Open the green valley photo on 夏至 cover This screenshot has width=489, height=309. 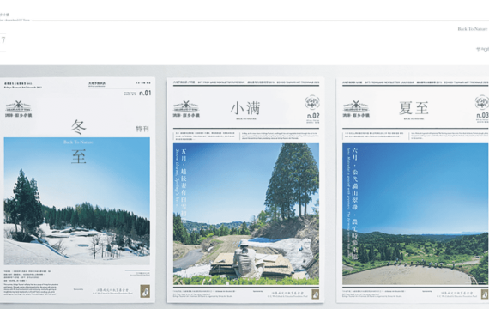415,214
